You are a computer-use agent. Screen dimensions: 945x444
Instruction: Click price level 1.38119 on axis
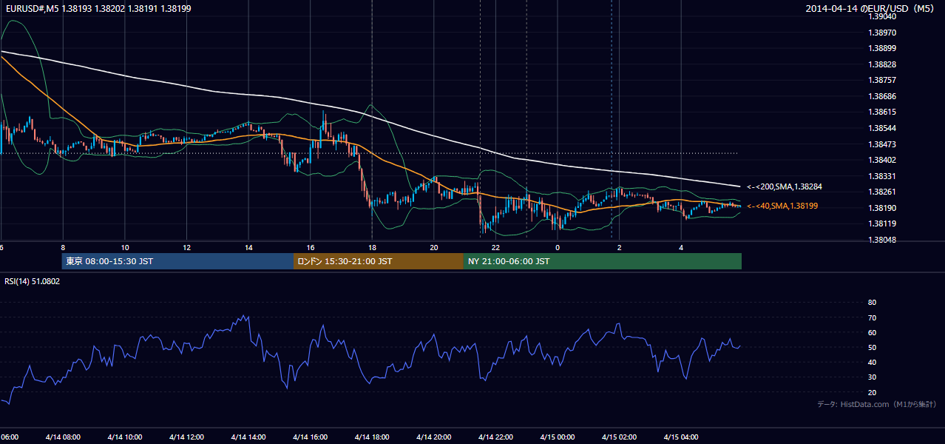(x=883, y=223)
